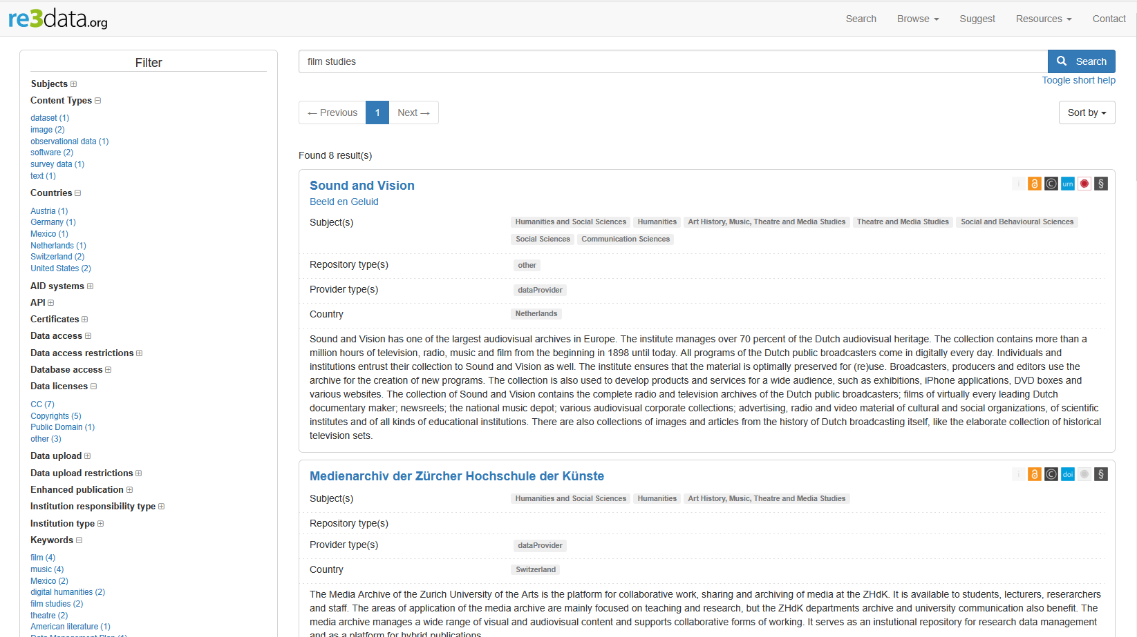Filter content type by dataset (1)
This screenshot has width=1137, height=637.
[50, 118]
